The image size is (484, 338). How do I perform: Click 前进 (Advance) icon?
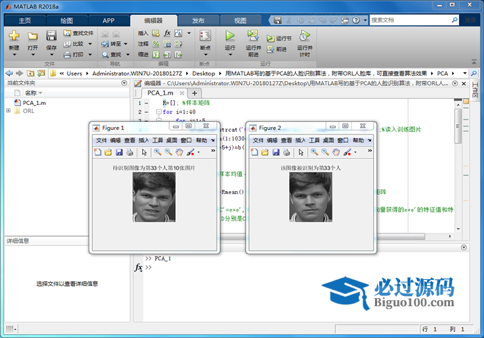[x=271, y=49]
